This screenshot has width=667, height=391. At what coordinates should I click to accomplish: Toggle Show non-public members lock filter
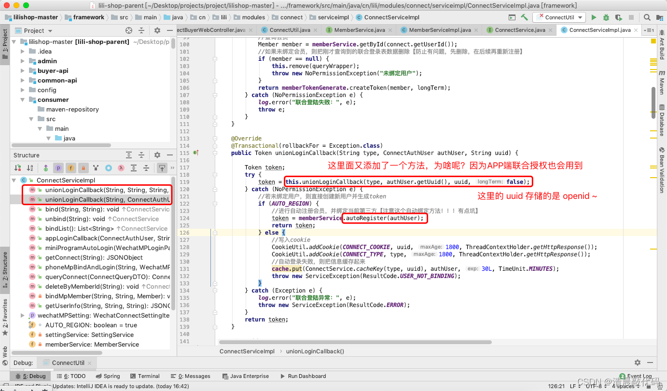coord(83,168)
